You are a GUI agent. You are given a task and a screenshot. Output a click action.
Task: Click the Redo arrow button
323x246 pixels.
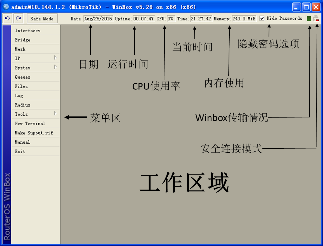click(x=18, y=19)
